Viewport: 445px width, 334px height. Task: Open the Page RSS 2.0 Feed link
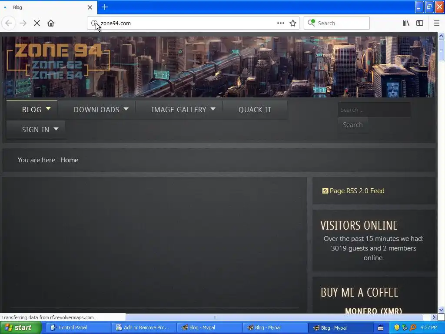click(357, 190)
